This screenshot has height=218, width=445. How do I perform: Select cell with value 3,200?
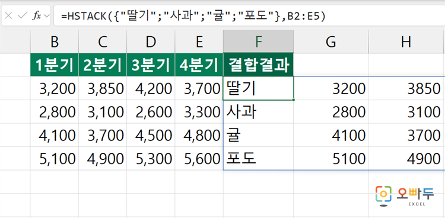(54, 88)
